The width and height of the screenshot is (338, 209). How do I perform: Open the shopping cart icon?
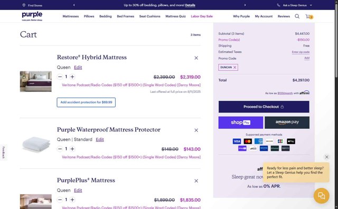click(309, 16)
